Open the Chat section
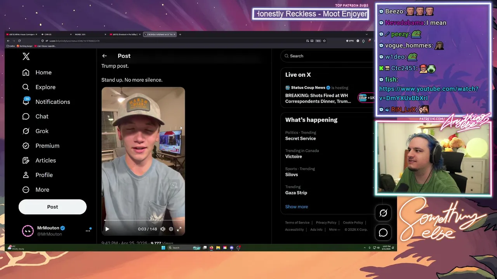 35,116
